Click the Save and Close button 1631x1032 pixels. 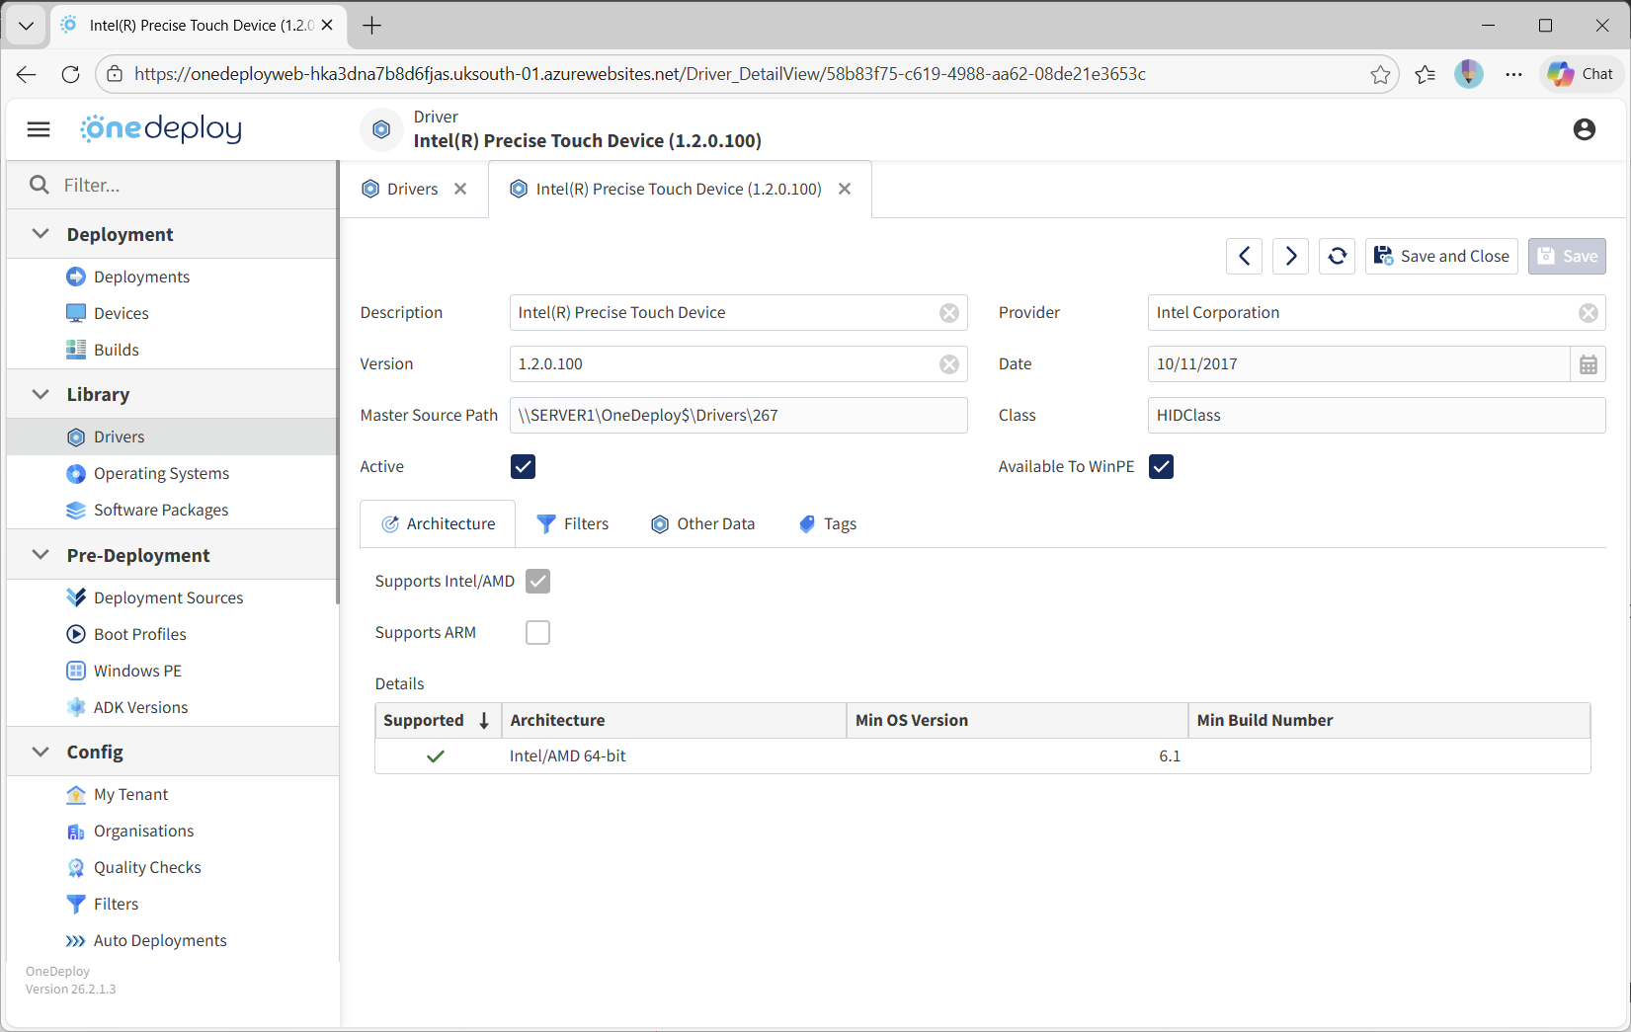[x=1441, y=256]
